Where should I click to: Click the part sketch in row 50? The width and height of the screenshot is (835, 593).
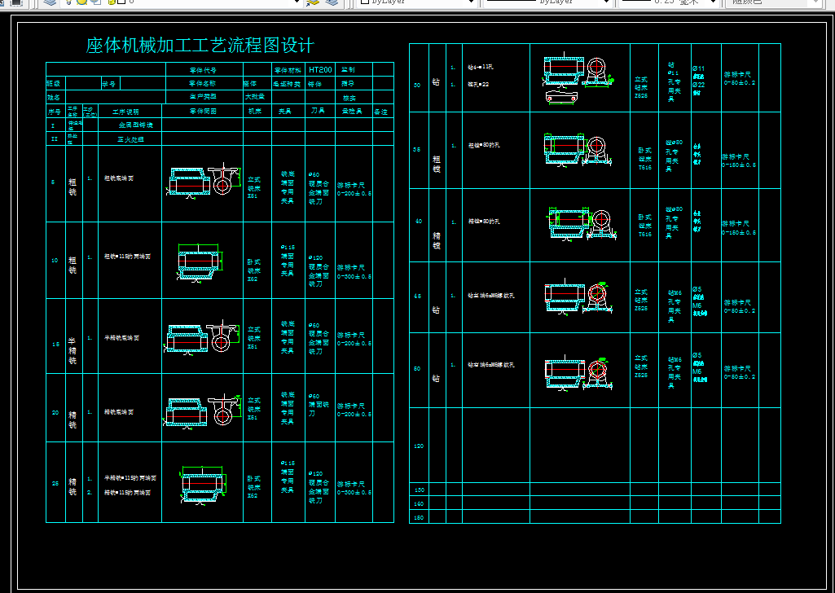578,371
